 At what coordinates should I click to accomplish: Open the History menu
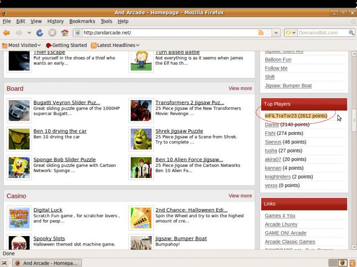coord(55,22)
